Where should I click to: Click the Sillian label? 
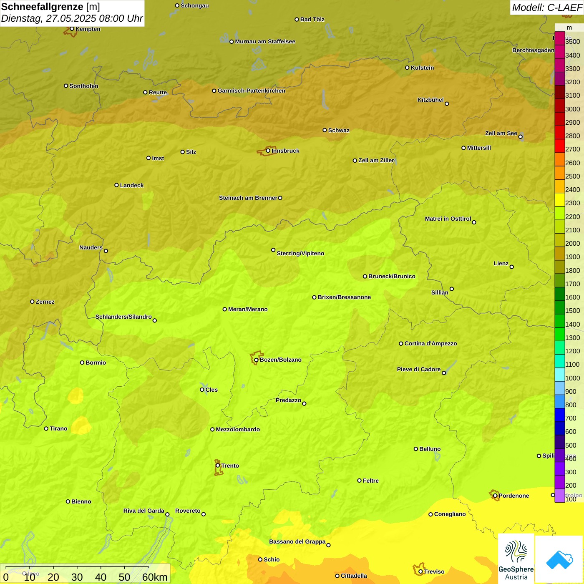440,292
